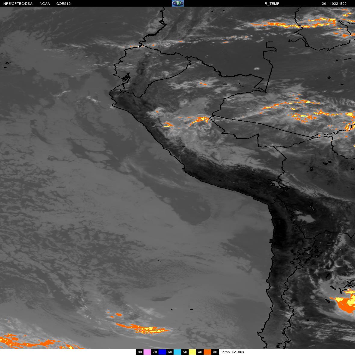This screenshot has height=355, width=355.
Task: Click the Temp. Celsius legend label
Action: pyautogui.click(x=232, y=352)
